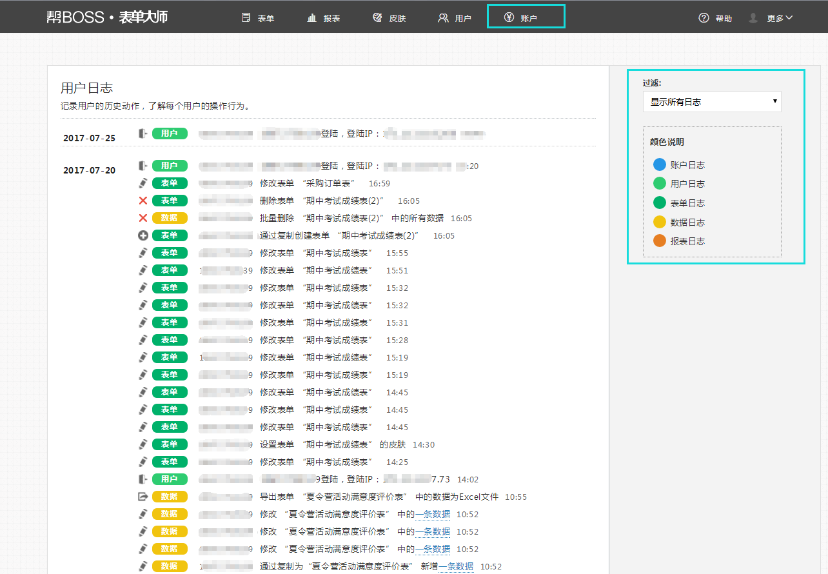828x574 pixels.
Task: Click the 用户日志 page heading
Action: pos(87,88)
